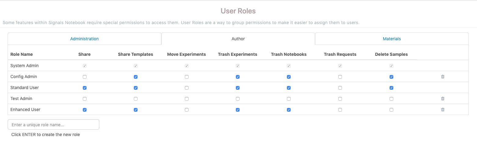Viewport: 477px width, 158px height.
Task: Click trash icon for Test Admin role
Action: pyautogui.click(x=442, y=99)
